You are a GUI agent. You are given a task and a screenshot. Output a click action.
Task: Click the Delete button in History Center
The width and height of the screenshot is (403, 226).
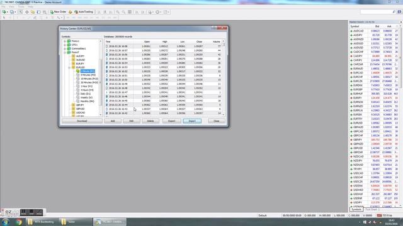coord(150,121)
